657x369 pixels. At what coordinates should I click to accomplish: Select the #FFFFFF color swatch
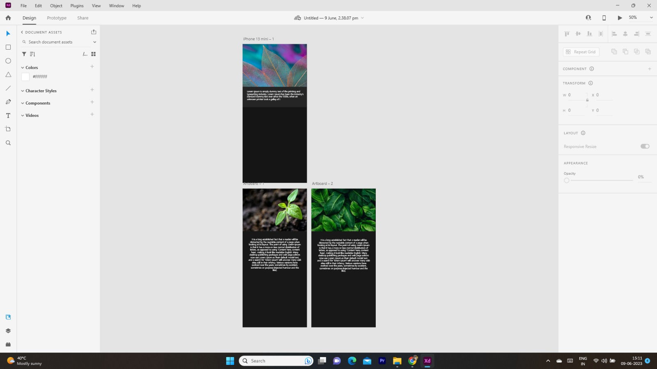click(25, 77)
